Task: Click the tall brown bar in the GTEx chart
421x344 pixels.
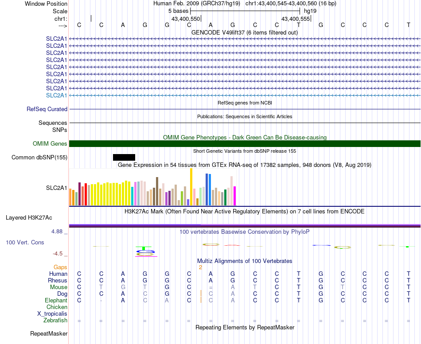Action: (157, 191)
